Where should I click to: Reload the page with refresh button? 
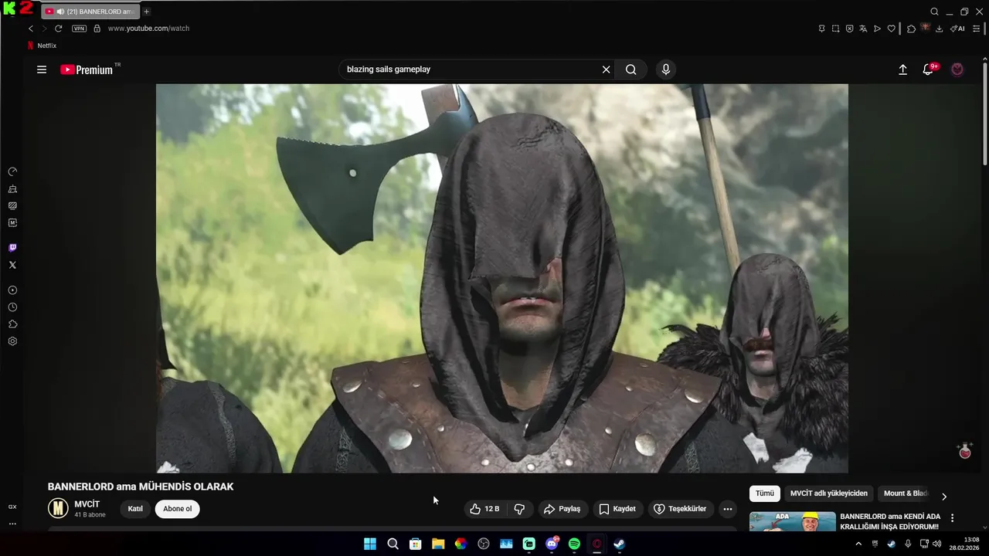point(58,29)
